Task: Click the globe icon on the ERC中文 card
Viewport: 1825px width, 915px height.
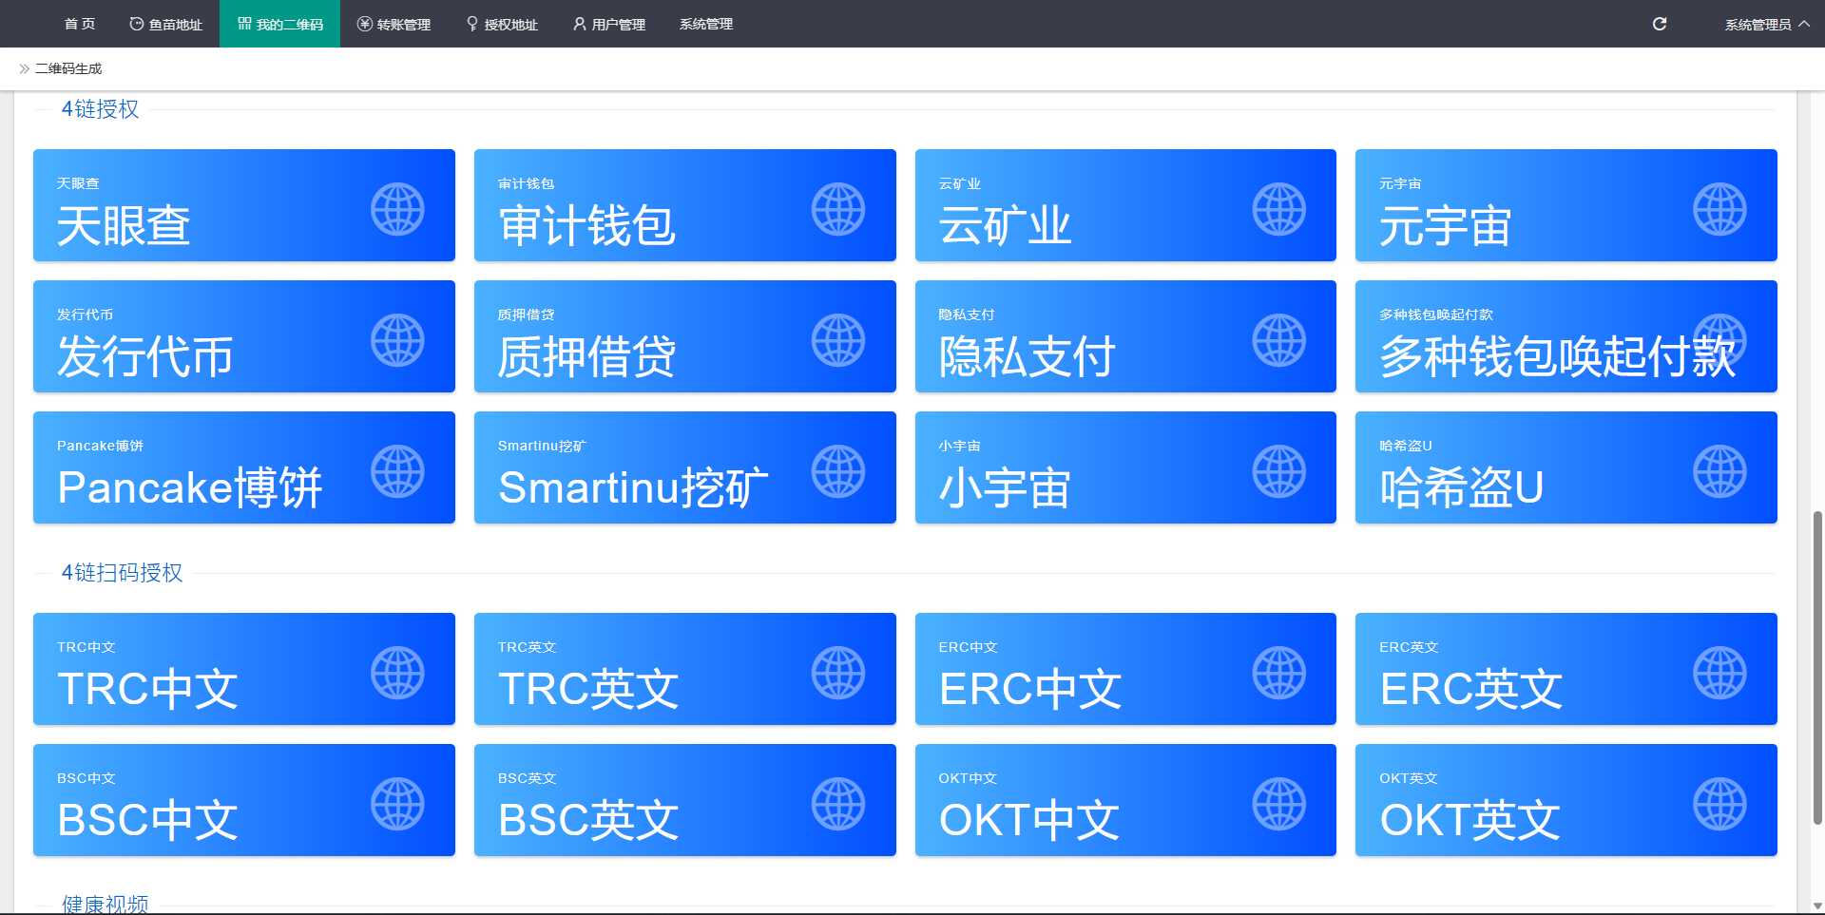Action: pos(1278,673)
